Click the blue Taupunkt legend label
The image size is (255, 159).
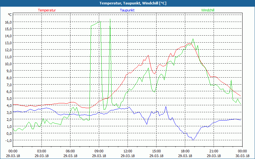tap(127, 10)
